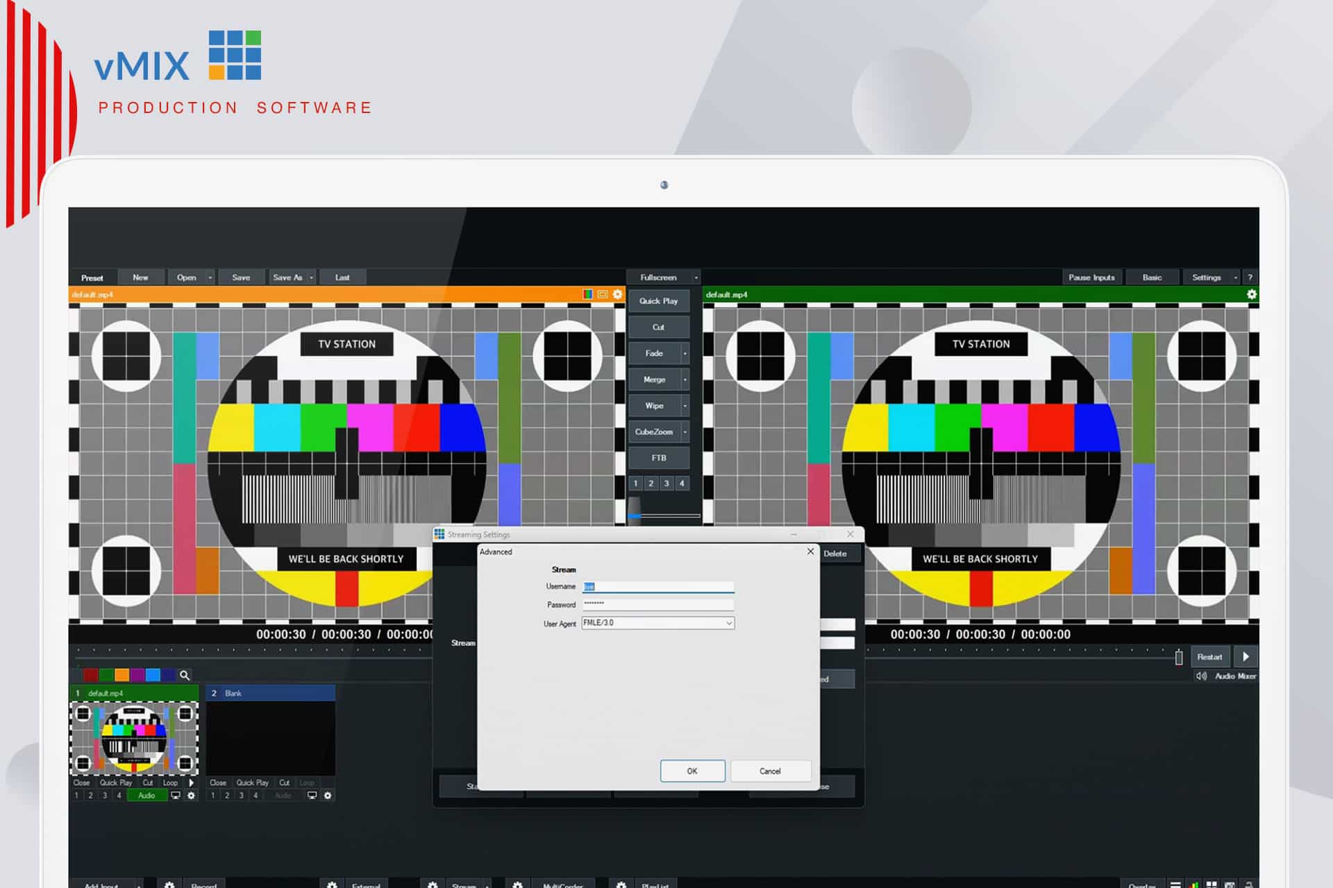Click the Quick Play transition button
The width and height of the screenshot is (1333, 888).
(658, 301)
